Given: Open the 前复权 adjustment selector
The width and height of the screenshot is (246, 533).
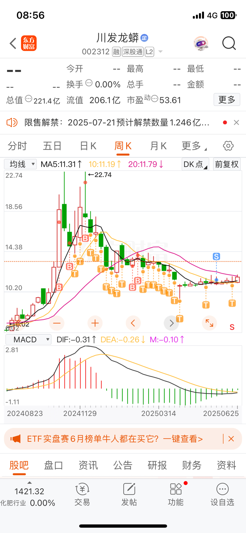Looking at the screenshot, I should click(227, 164).
